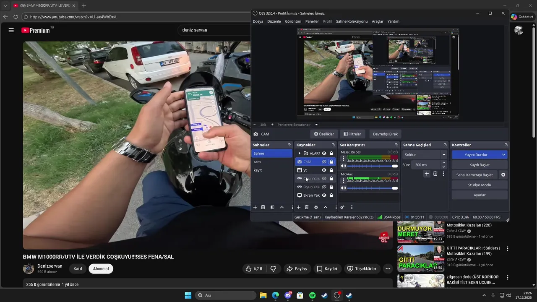Zoom in the OBS preview with plus
The image size is (537, 302).
coord(272,125)
